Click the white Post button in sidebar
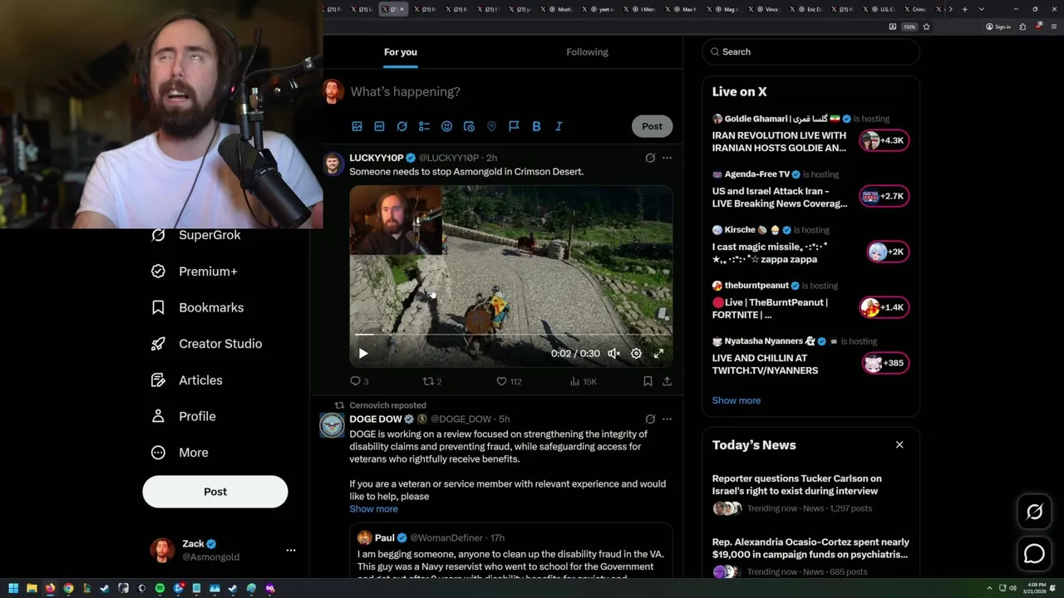Image resolution: width=1064 pixels, height=598 pixels. point(215,492)
